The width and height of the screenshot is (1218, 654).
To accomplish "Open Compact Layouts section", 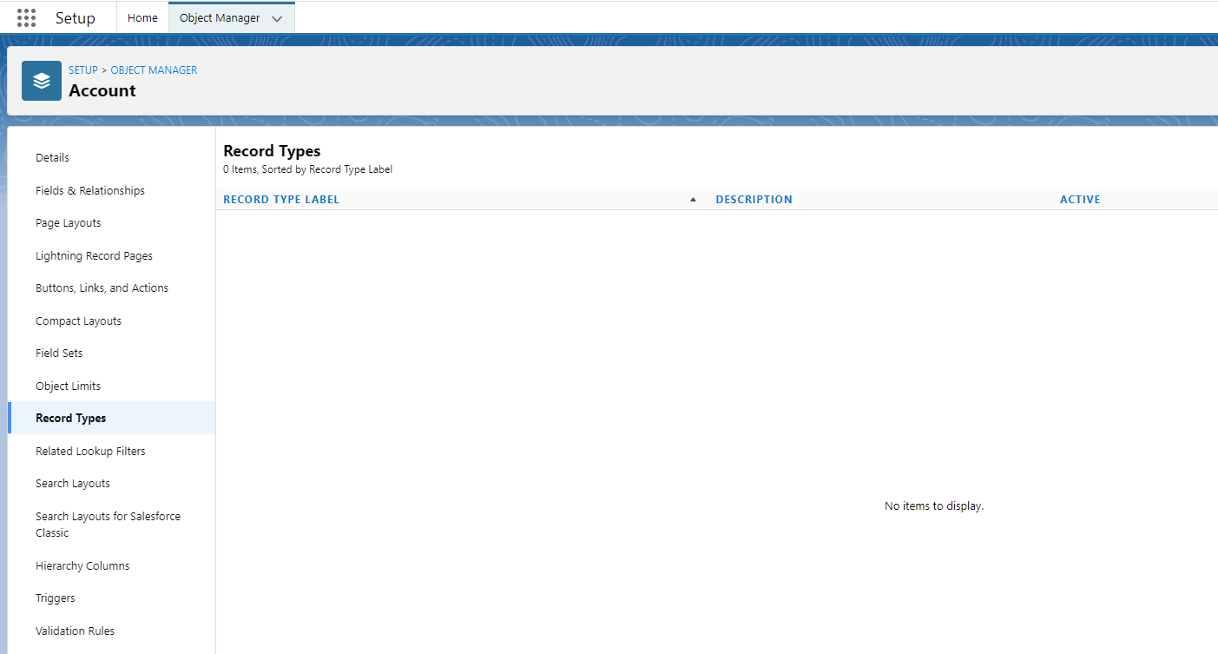I will click(78, 321).
